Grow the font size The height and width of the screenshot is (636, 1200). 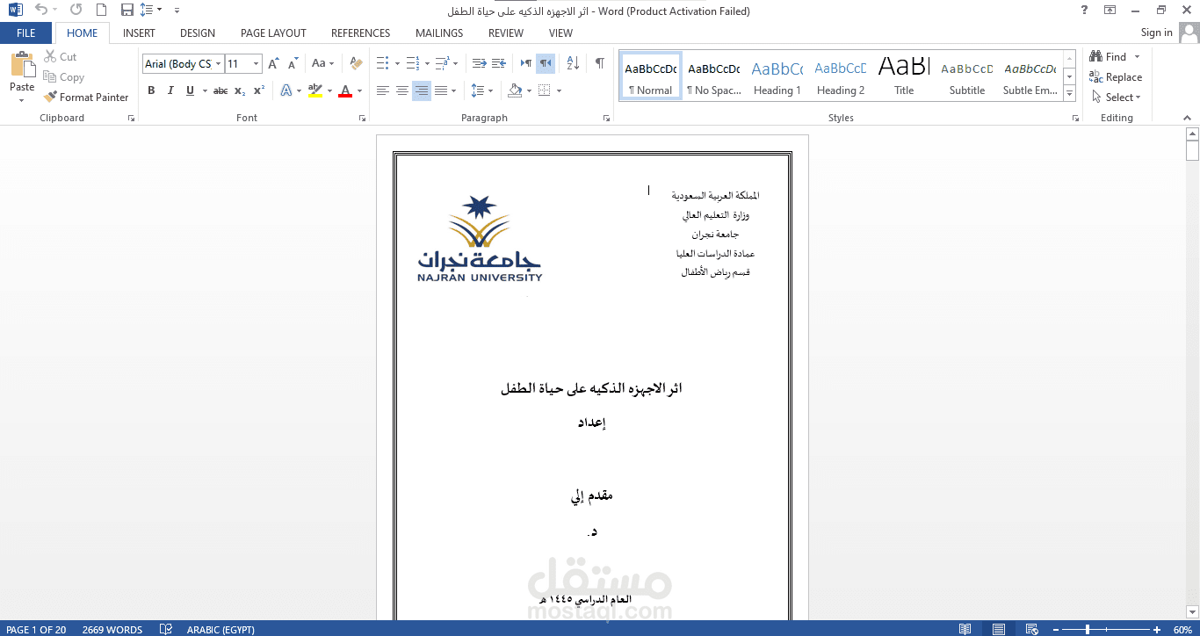point(274,63)
